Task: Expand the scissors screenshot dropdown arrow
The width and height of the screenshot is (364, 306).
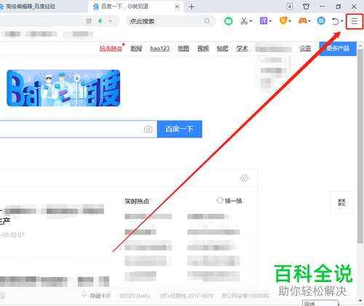Action: [x=251, y=21]
